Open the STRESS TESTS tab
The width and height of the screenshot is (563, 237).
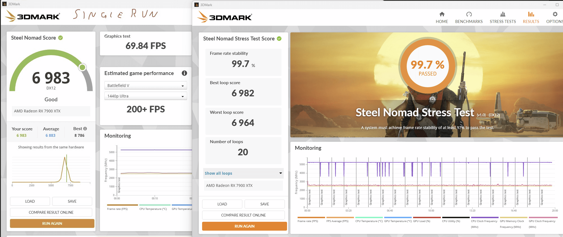pos(503,18)
